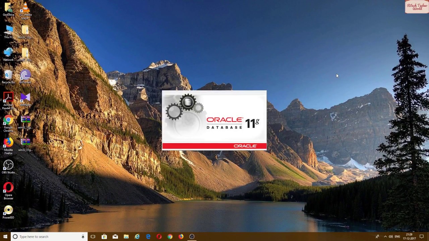
Task: Click the Type here to search box
Action: [x=49, y=237]
